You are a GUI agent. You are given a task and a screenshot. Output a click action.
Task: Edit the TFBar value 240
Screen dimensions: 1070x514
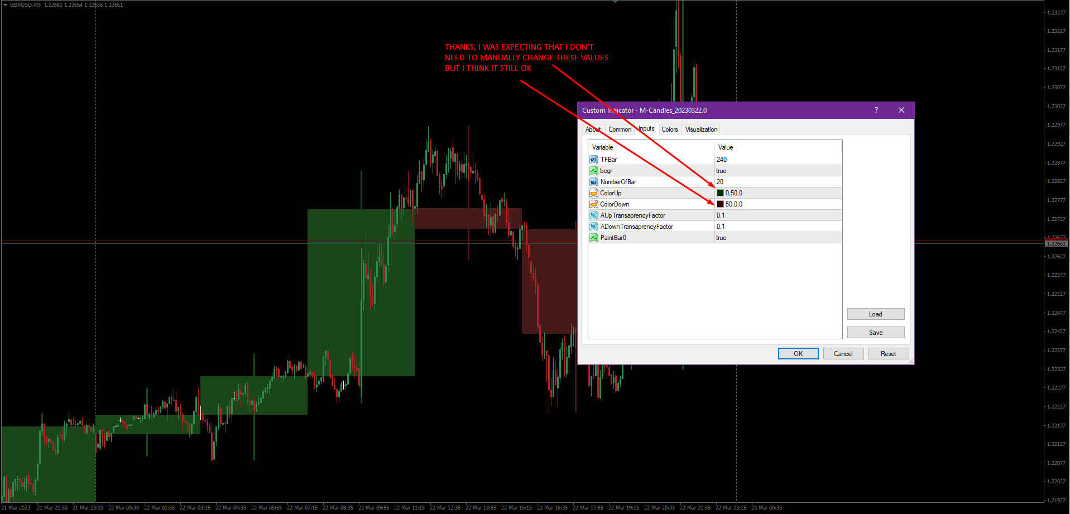(778, 160)
